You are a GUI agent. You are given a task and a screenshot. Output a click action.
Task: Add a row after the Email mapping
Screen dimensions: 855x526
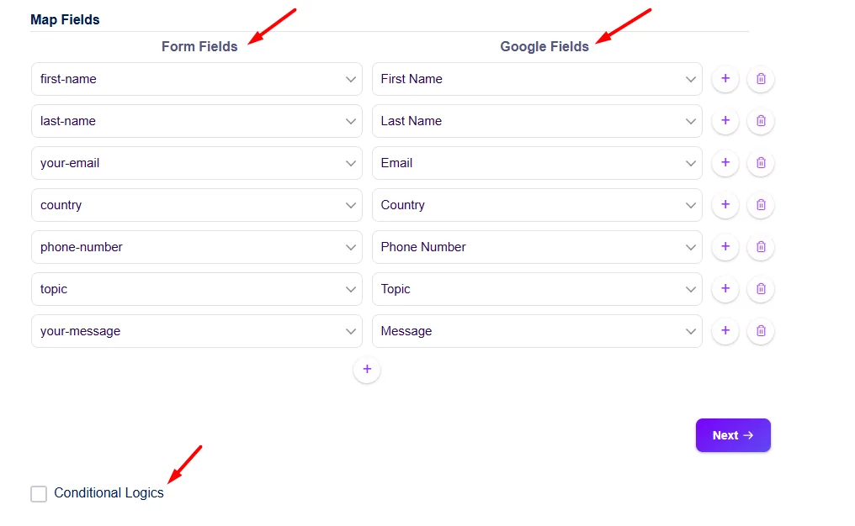click(725, 163)
